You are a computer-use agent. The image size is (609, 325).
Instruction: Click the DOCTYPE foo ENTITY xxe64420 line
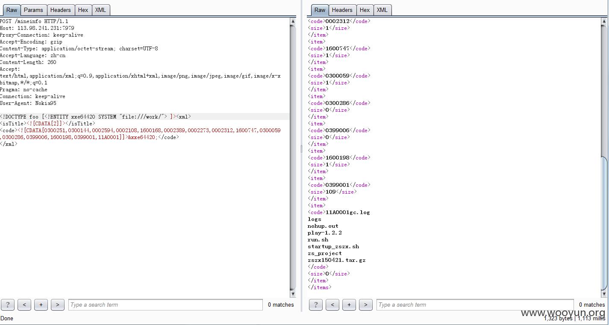(x=96, y=117)
